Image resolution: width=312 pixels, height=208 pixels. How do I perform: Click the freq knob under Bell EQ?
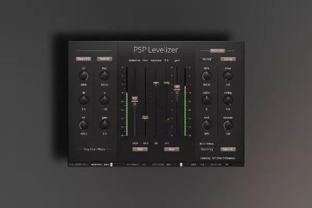coord(105,76)
